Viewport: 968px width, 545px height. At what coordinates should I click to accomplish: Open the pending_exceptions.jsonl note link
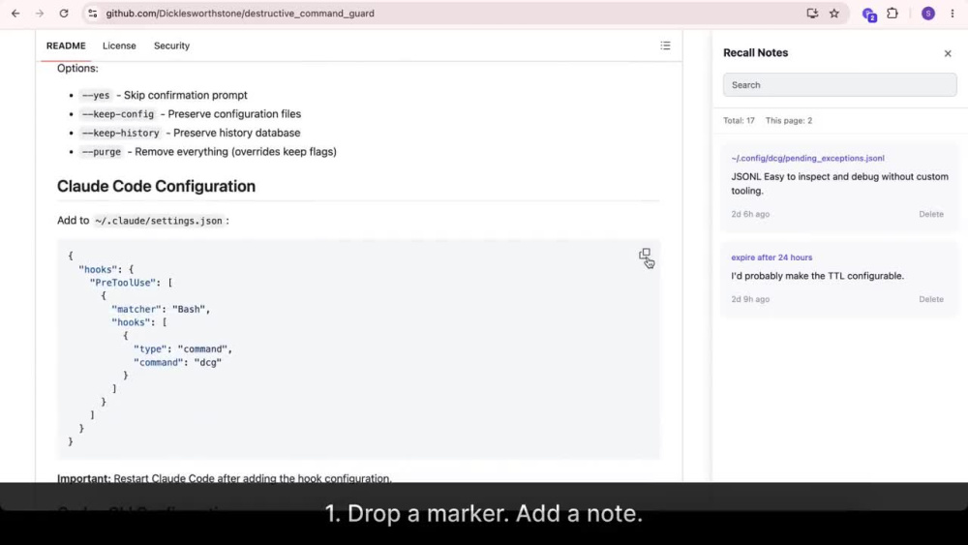(807, 158)
